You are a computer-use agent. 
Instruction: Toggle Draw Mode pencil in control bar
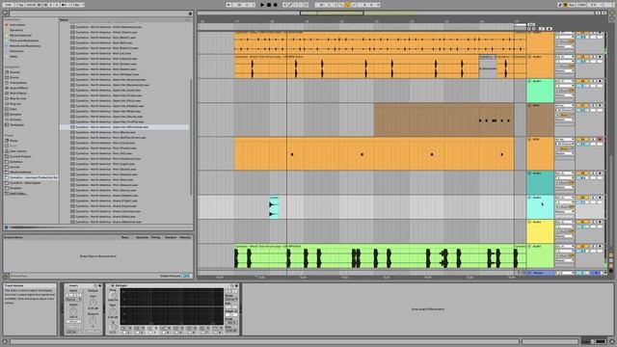560,5
